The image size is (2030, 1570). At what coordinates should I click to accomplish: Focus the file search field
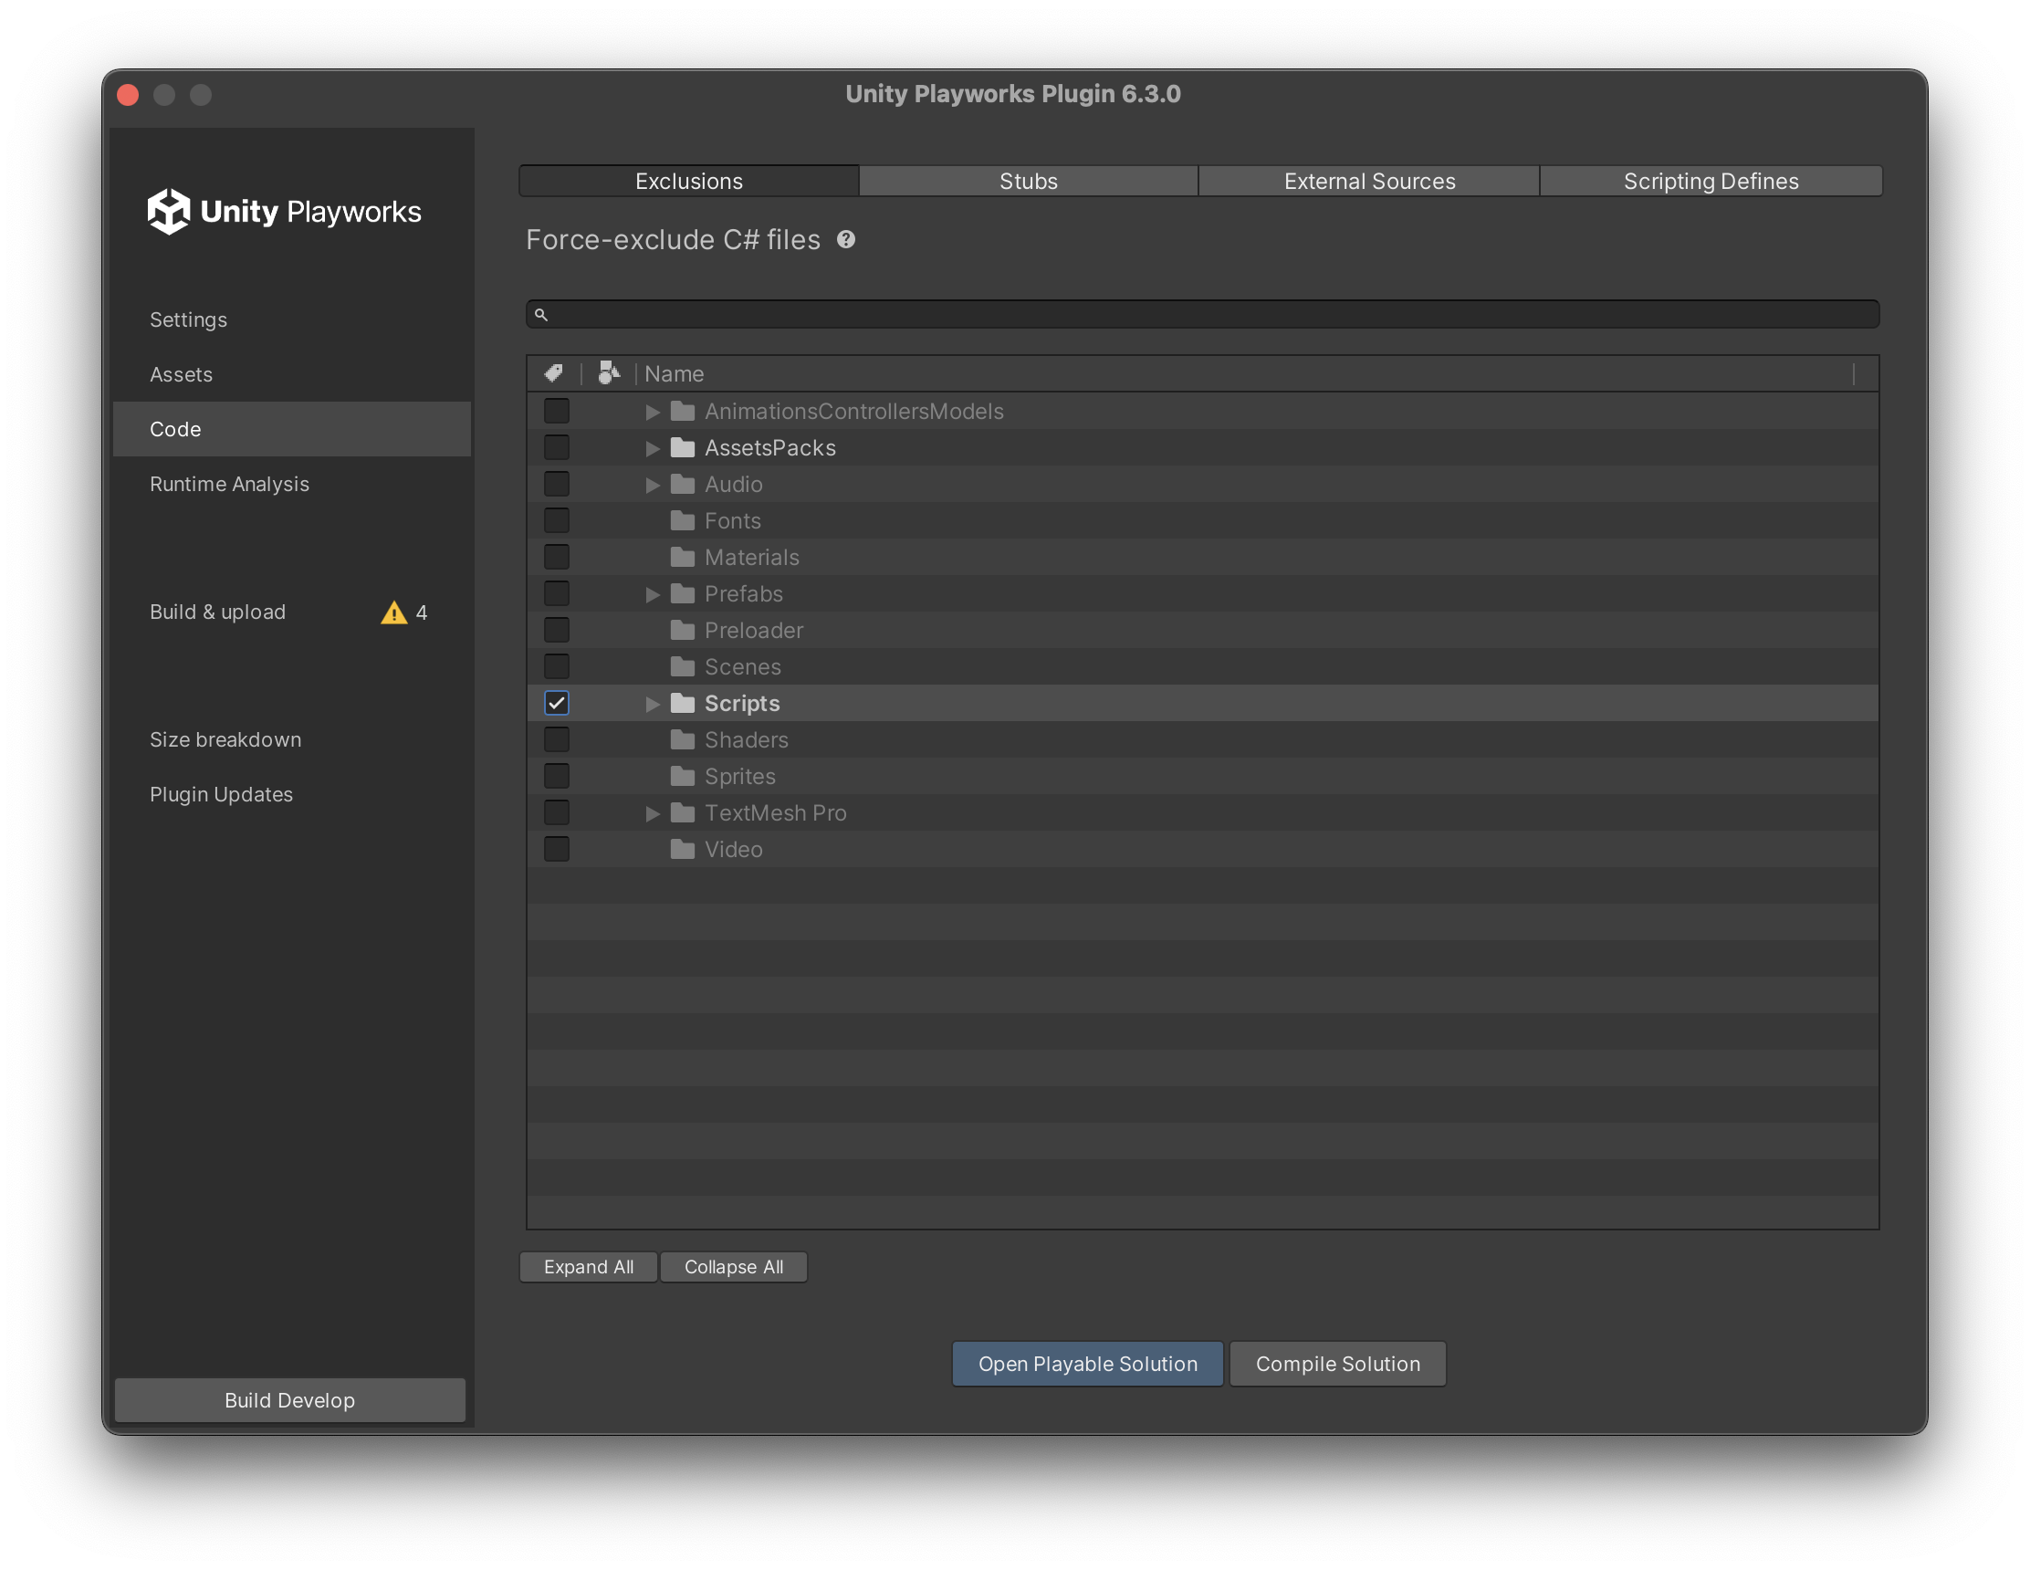(x=1203, y=314)
